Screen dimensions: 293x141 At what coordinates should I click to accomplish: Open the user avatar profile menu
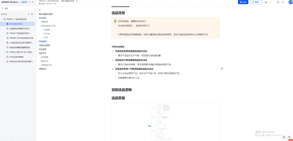coord(290,2)
